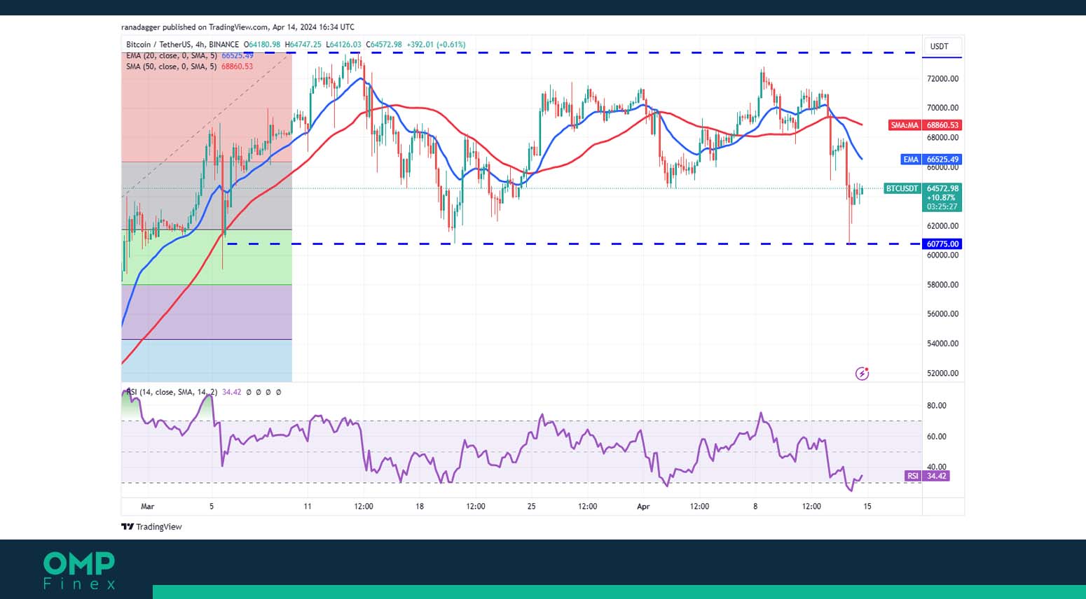
Task: Click the Mar label on the time axis
Action: (147, 507)
